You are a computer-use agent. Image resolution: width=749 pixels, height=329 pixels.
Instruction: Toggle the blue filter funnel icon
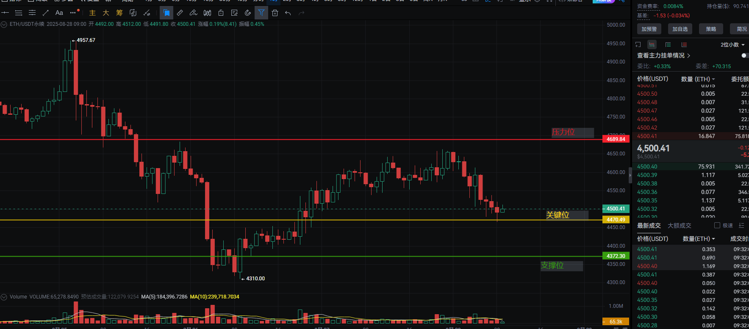(x=261, y=13)
